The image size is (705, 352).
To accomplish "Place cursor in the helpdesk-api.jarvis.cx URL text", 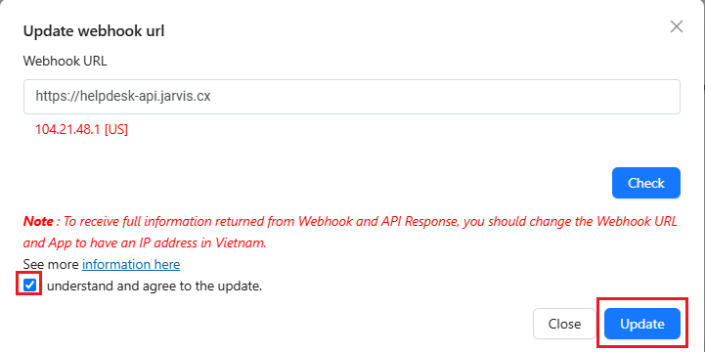I will [x=123, y=96].
